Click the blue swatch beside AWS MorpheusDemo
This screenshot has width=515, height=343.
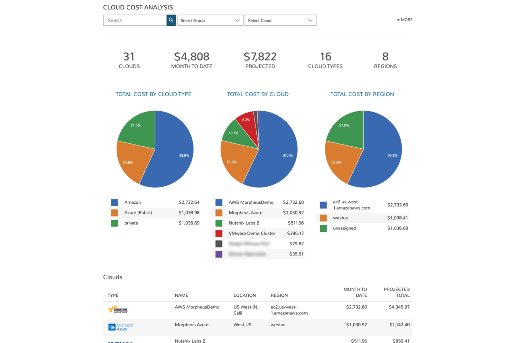pos(219,202)
